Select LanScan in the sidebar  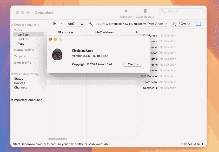24,34
